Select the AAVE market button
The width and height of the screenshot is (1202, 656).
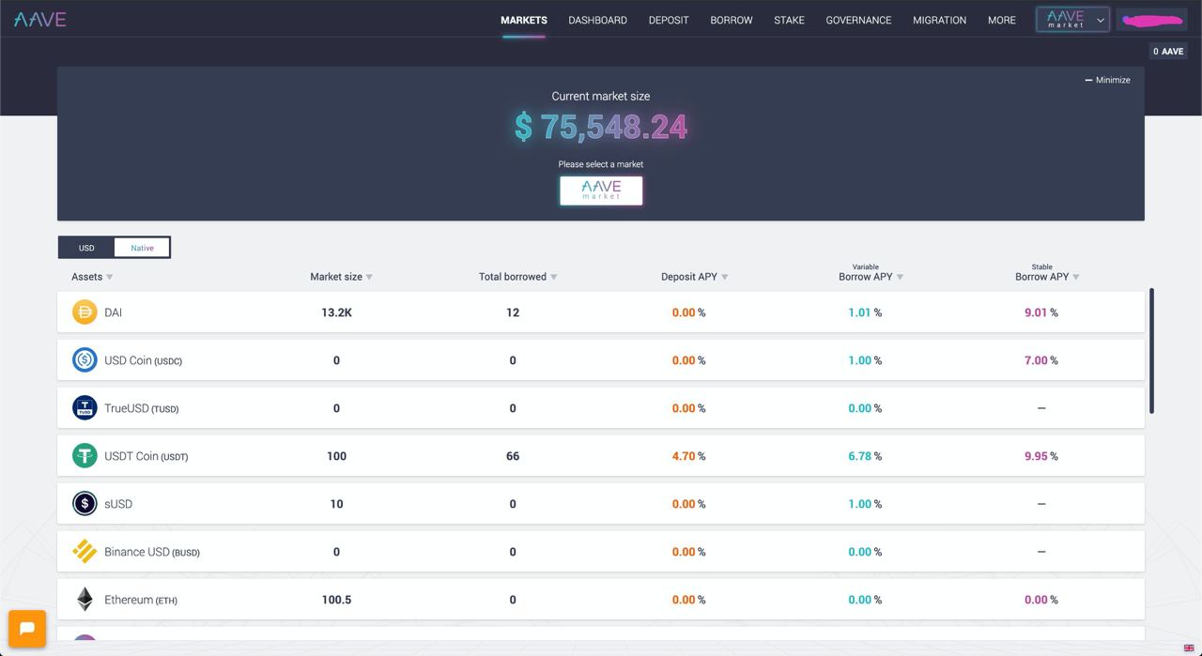(x=601, y=191)
